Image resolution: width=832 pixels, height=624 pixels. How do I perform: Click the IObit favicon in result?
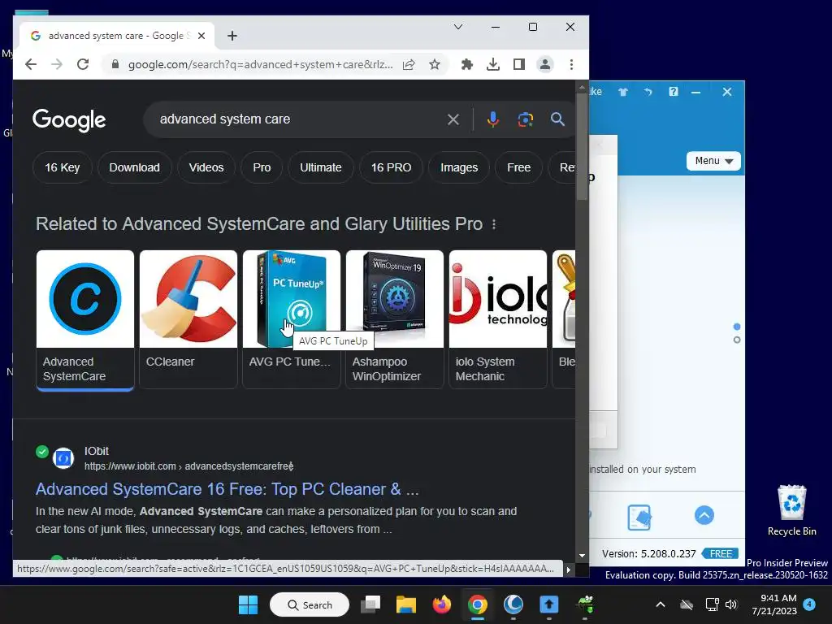[63, 458]
